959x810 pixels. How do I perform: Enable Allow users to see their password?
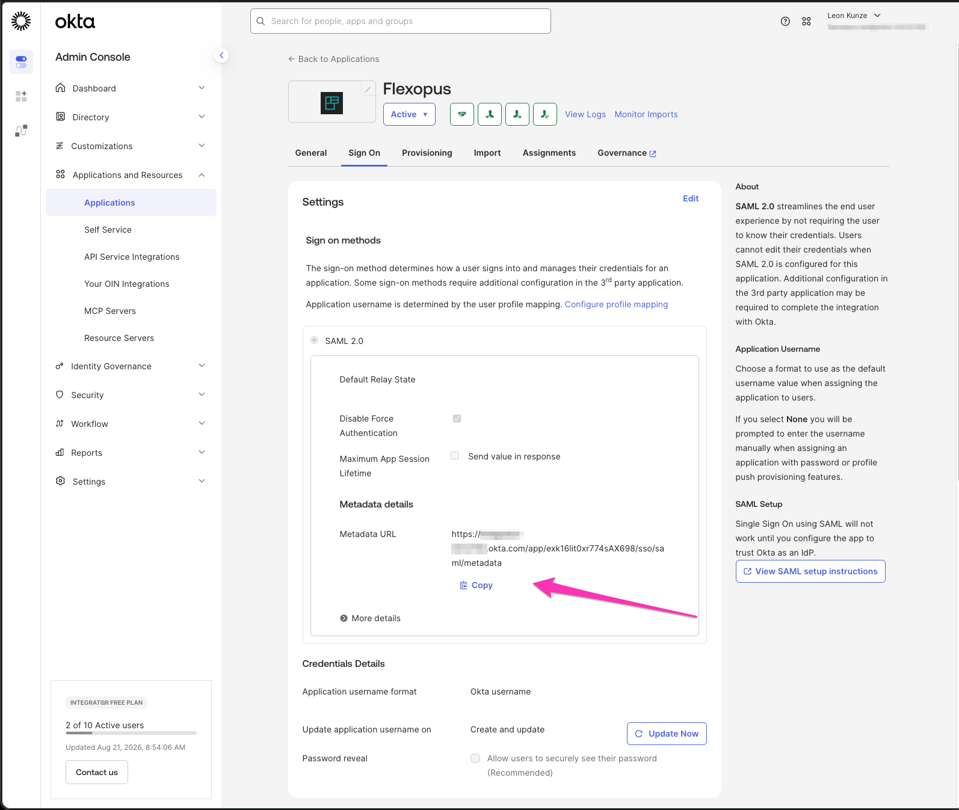pos(475,758)
